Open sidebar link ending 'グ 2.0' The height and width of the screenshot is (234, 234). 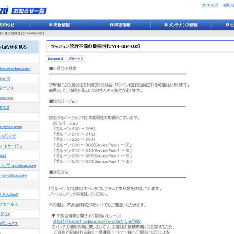click(5, 214)
